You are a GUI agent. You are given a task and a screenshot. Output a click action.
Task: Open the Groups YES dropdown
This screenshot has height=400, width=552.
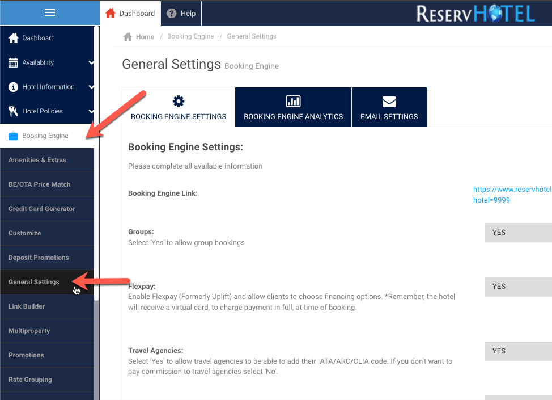click(518, 232)
